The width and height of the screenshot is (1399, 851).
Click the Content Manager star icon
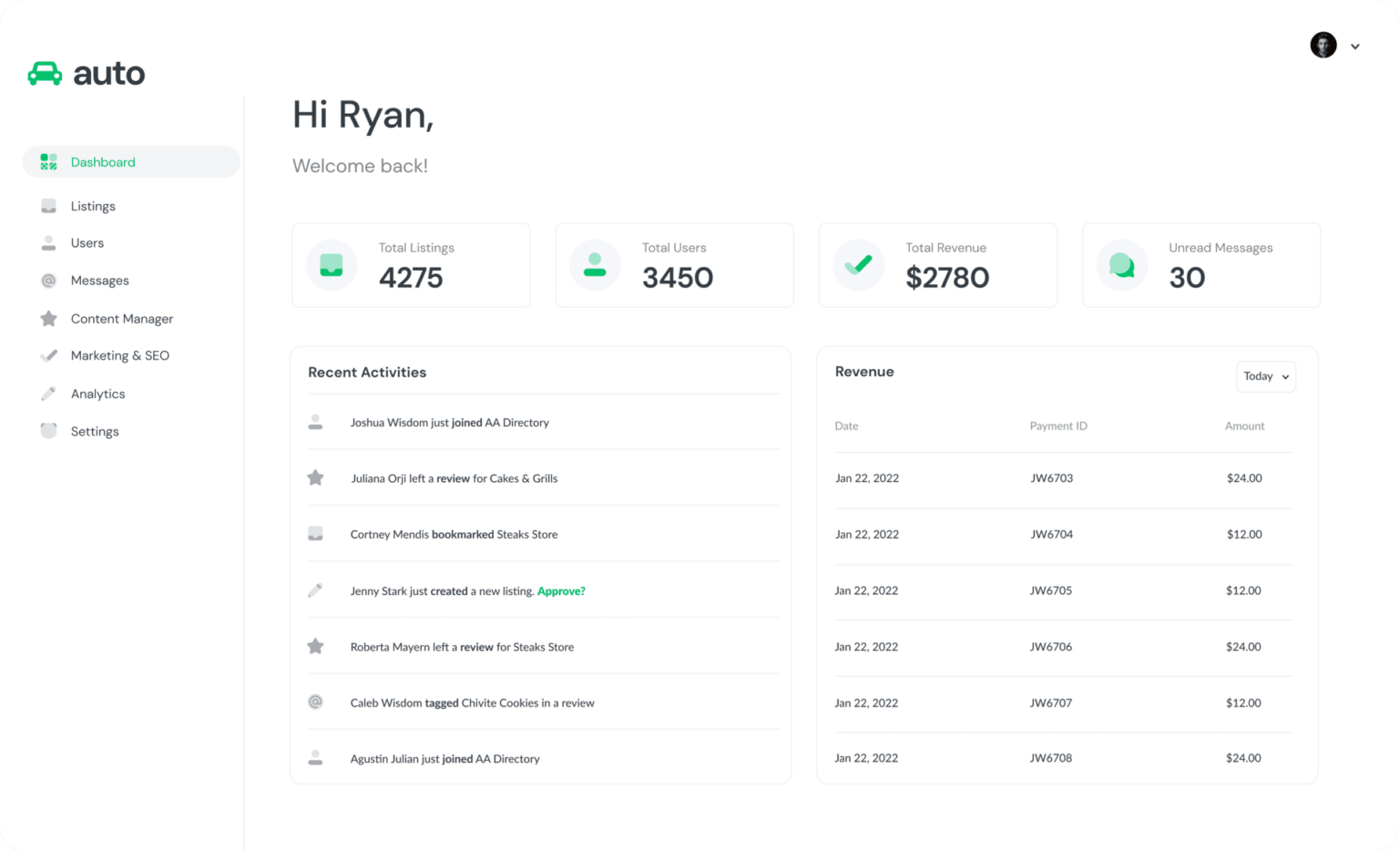48,318
